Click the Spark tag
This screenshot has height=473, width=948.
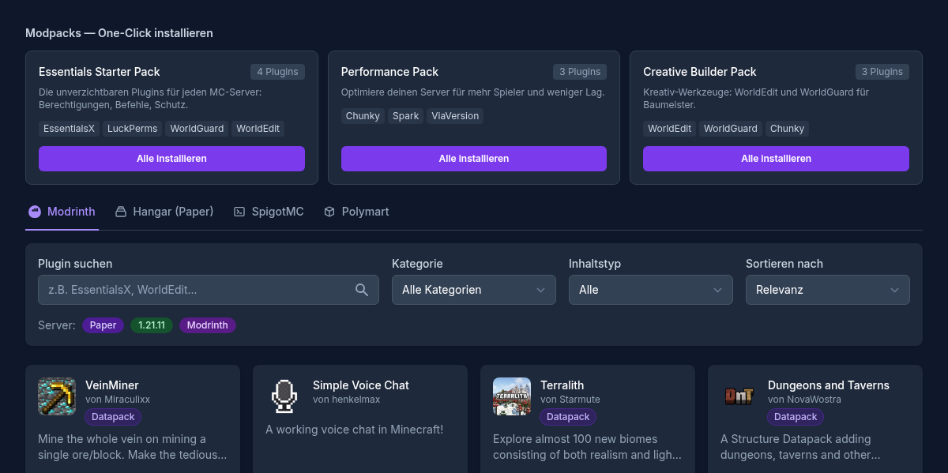tap(406, 116)
